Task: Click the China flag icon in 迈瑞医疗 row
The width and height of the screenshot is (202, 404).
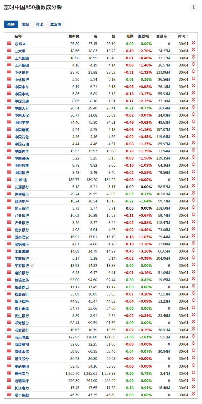Action: [9, 380]
